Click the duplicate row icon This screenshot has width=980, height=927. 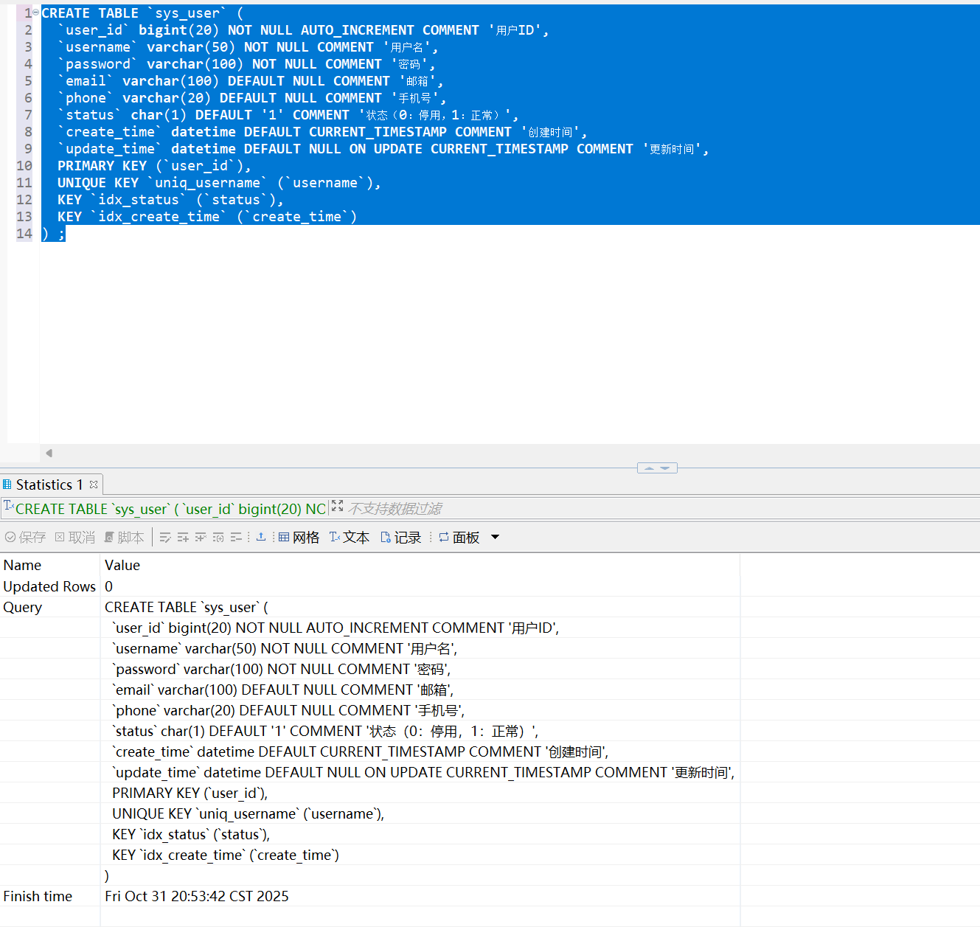201,538
